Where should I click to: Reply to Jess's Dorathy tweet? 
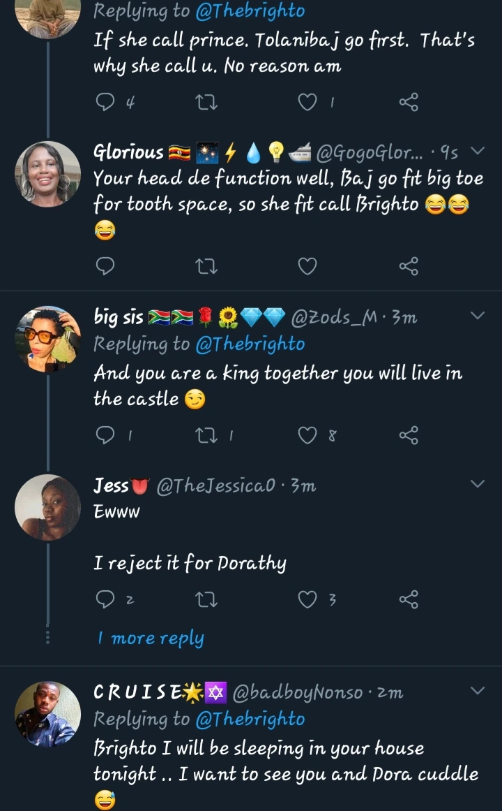tap(105, 599)
